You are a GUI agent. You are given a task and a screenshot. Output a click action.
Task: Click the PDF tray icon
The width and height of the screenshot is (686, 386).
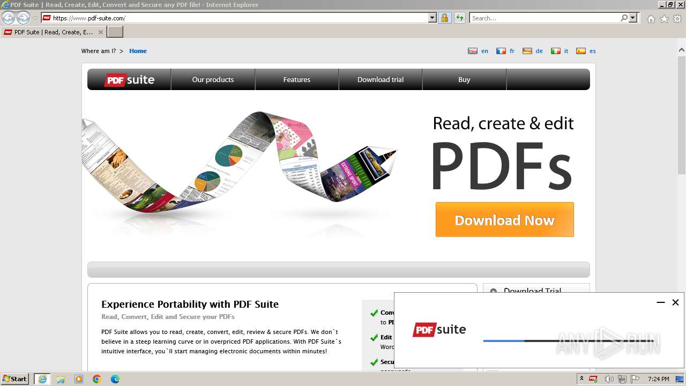pyautogui.click(x=593, y=379)
